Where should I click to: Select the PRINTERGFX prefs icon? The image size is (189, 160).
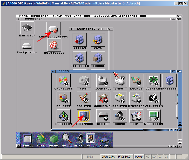[136, 98]
